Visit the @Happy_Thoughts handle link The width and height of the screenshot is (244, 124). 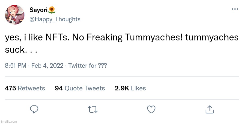[x=55, y=19]
